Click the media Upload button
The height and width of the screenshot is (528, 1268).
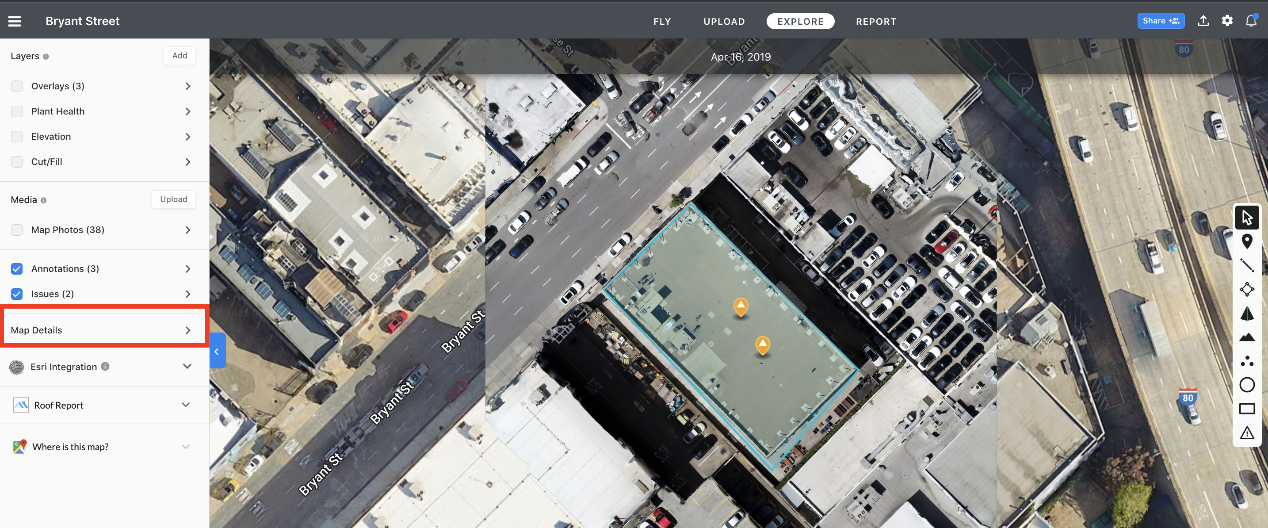coord(173,199)
